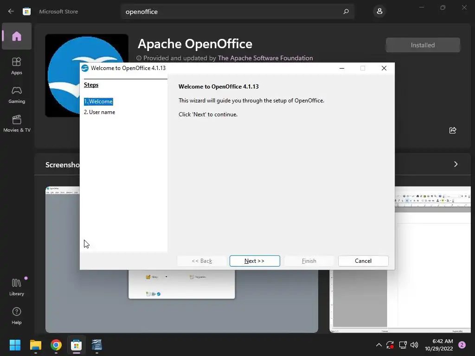Switch to Microsoft Store on the taskbar
The height and width of the screenshot is (356, 475).
click(77, 345)
